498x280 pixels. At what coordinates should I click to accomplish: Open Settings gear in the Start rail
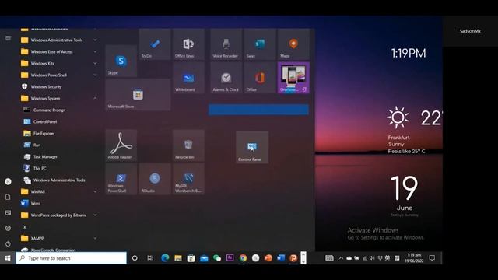(x=8, y=228)
